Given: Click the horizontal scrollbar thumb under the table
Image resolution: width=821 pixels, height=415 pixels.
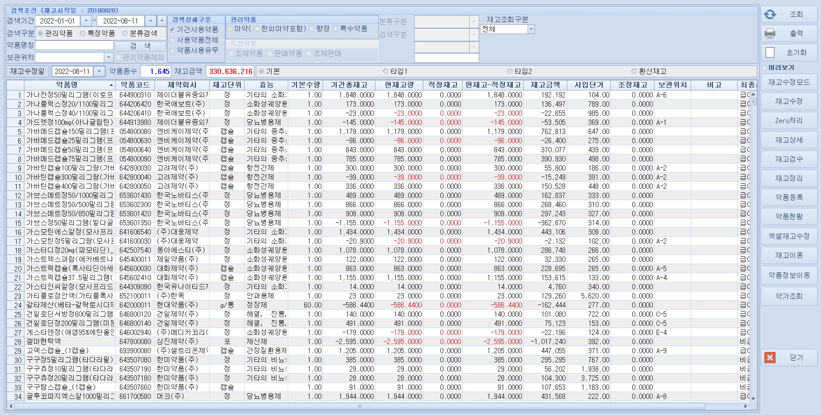Looking at the screenshot, I should [360, 406].
